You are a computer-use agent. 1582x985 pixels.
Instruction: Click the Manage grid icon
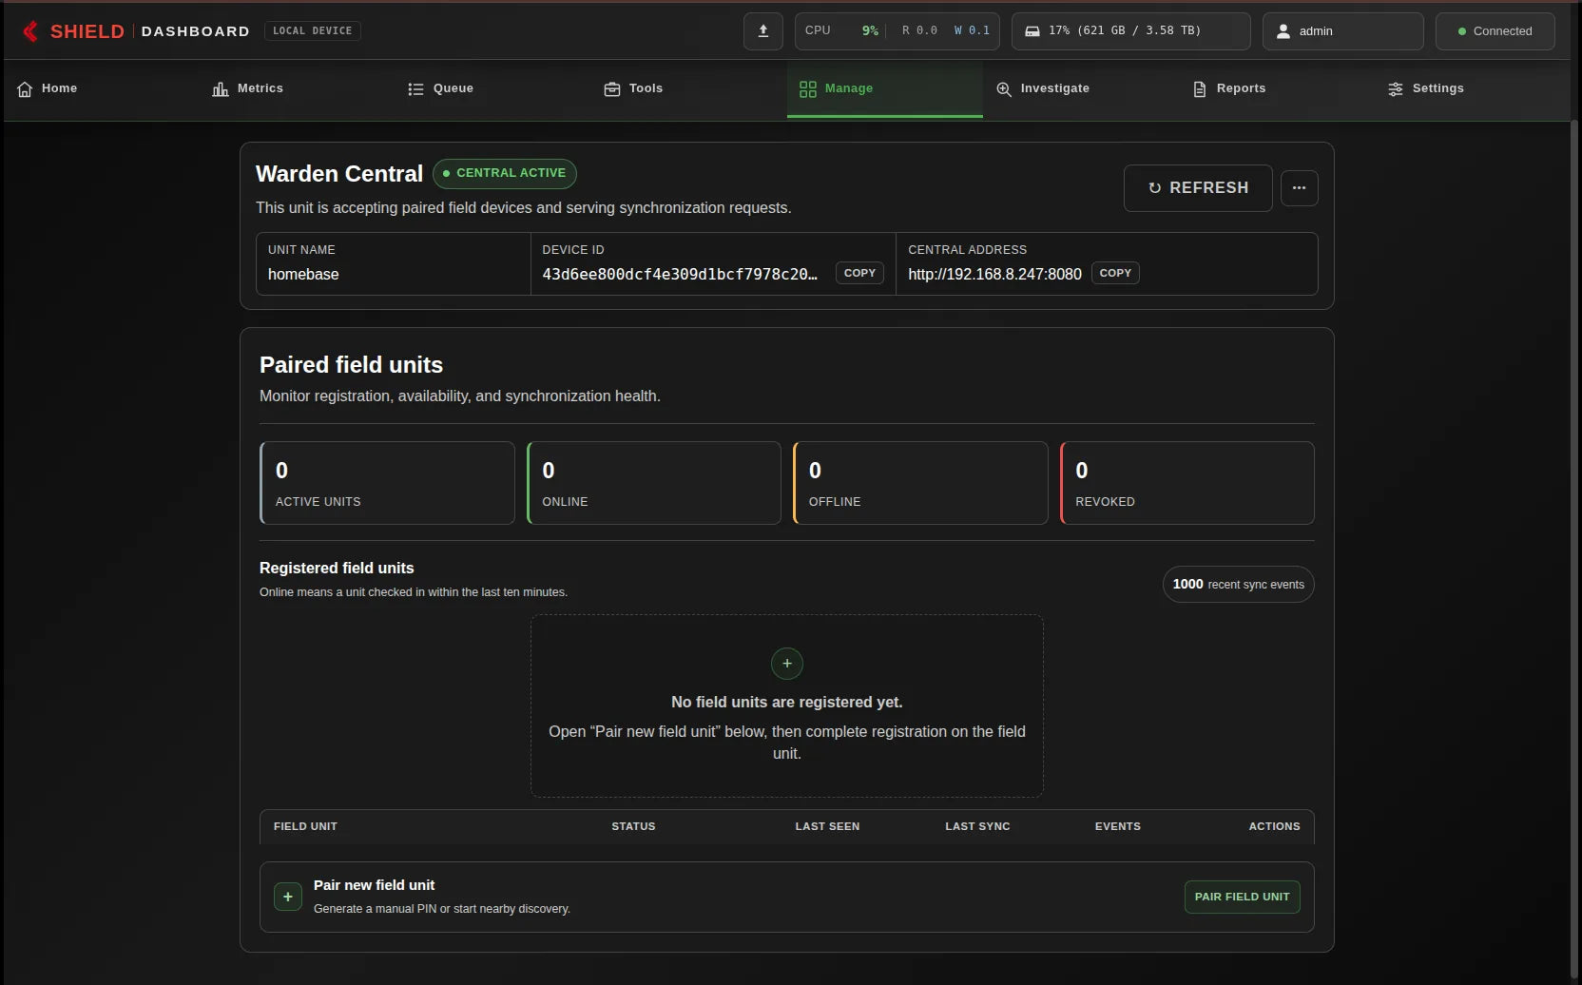tap(808, 89)
